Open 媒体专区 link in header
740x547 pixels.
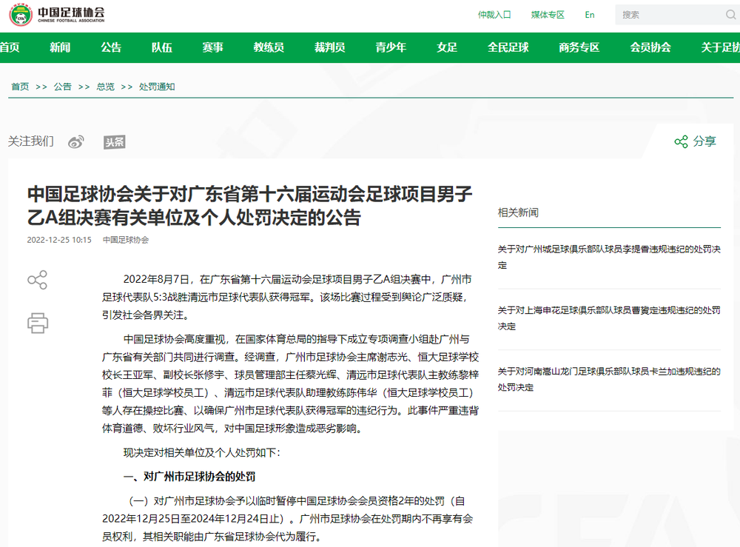[x=548, y=15]
